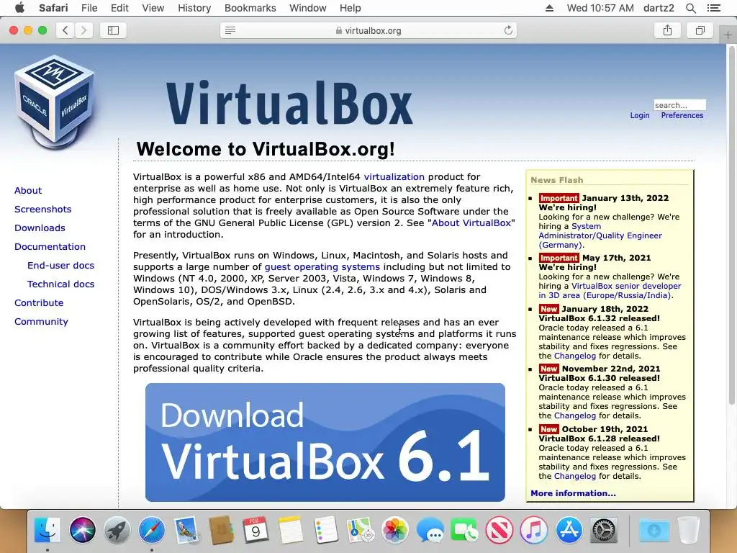Launch Siri from the Dock
Viewport: 737px width, 553px height.
pos(82,530)
